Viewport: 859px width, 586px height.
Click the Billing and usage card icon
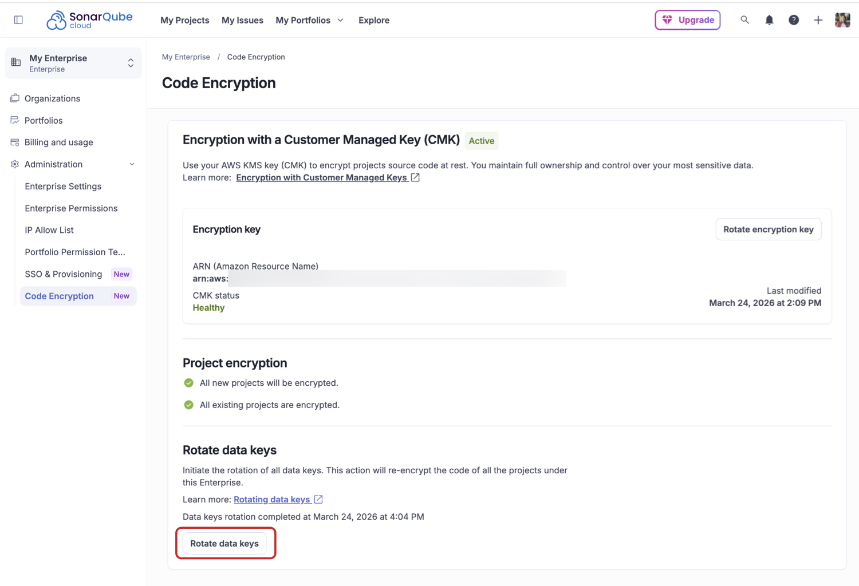pos(15,142)
